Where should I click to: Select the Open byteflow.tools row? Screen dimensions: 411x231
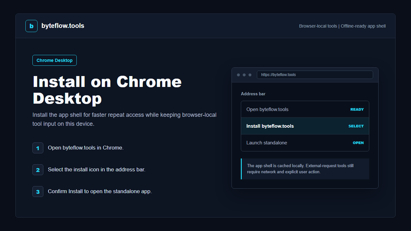305,109
